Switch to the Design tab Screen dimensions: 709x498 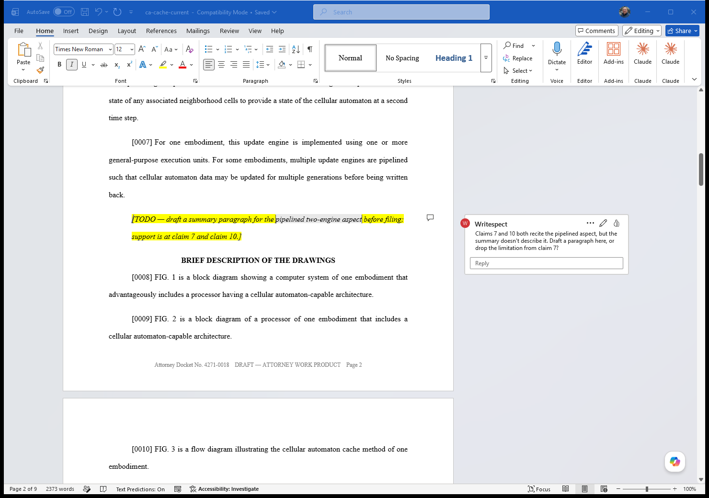click(98, 31)
